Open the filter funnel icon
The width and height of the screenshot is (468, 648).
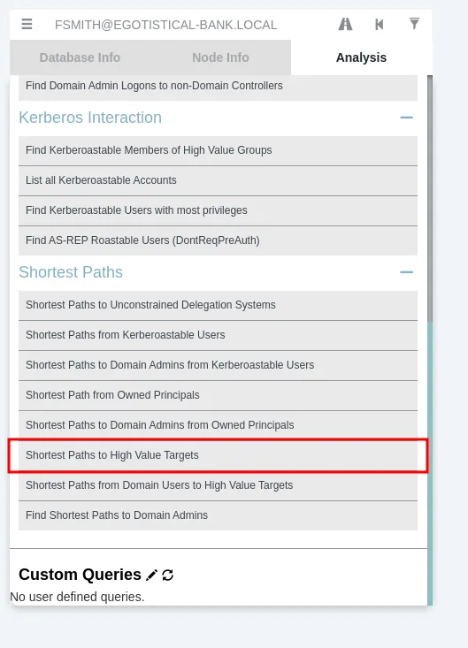[x=414, y=24]
